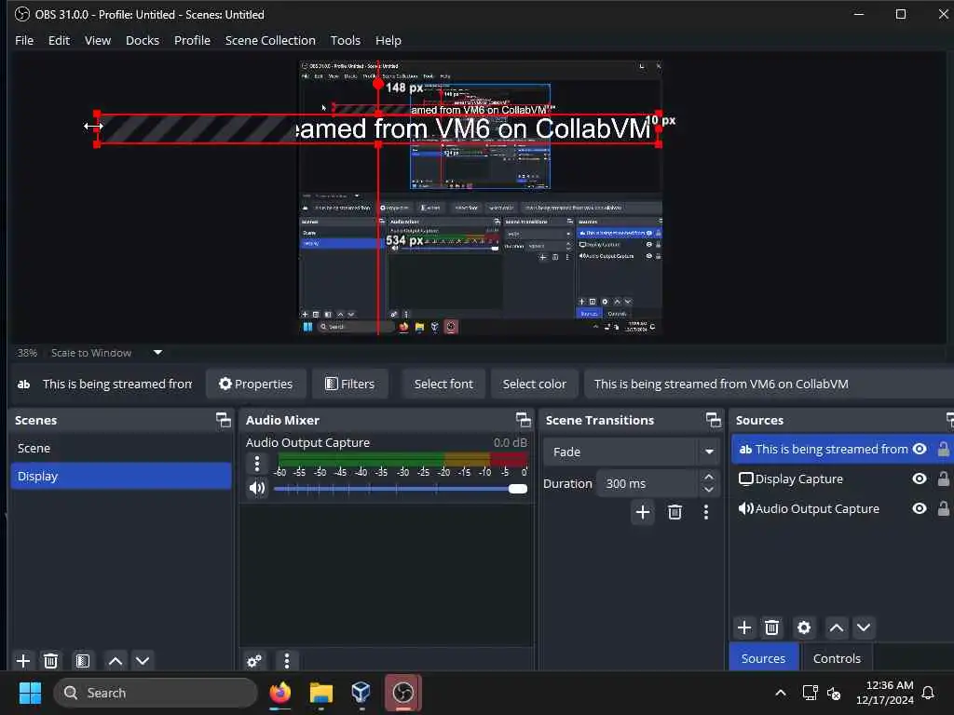Pop out the Audio Mixer dock
Screen dimensions: 954x715
[x=524, y=420]
